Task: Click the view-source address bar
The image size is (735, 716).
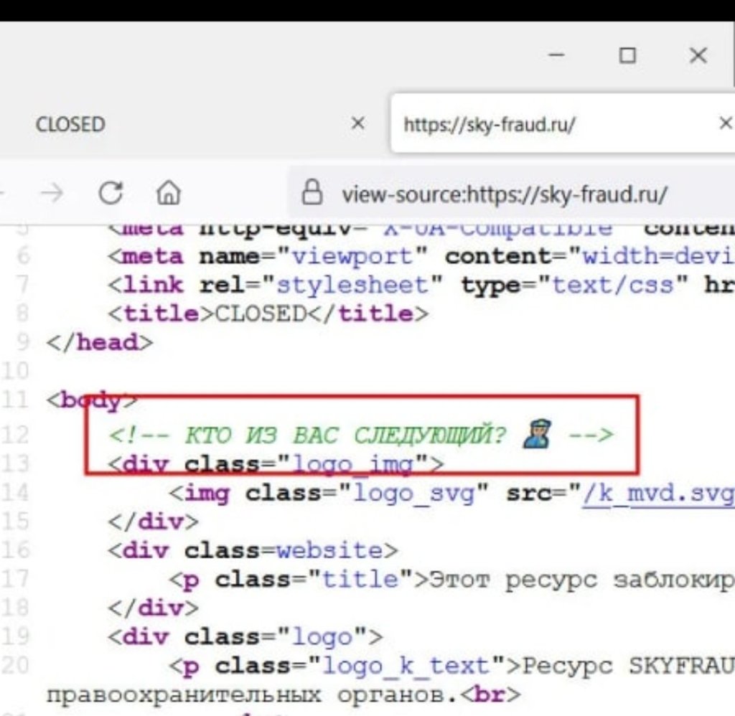Action: point(502,194)
